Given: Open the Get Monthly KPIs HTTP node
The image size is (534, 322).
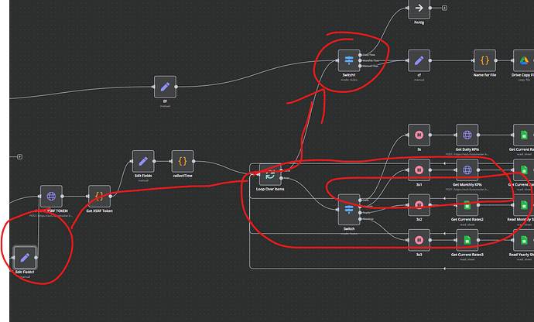Looking at the screenshot, I should pos(467,170).
